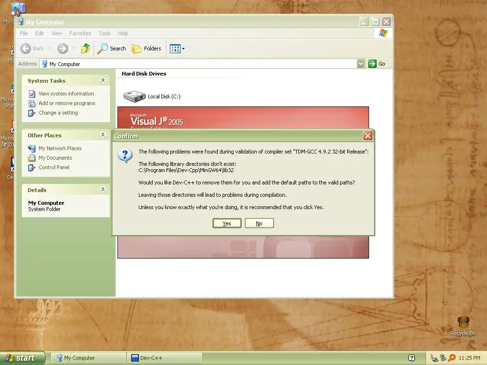
Task: Click the My Network Places icon
Action: 32,148
